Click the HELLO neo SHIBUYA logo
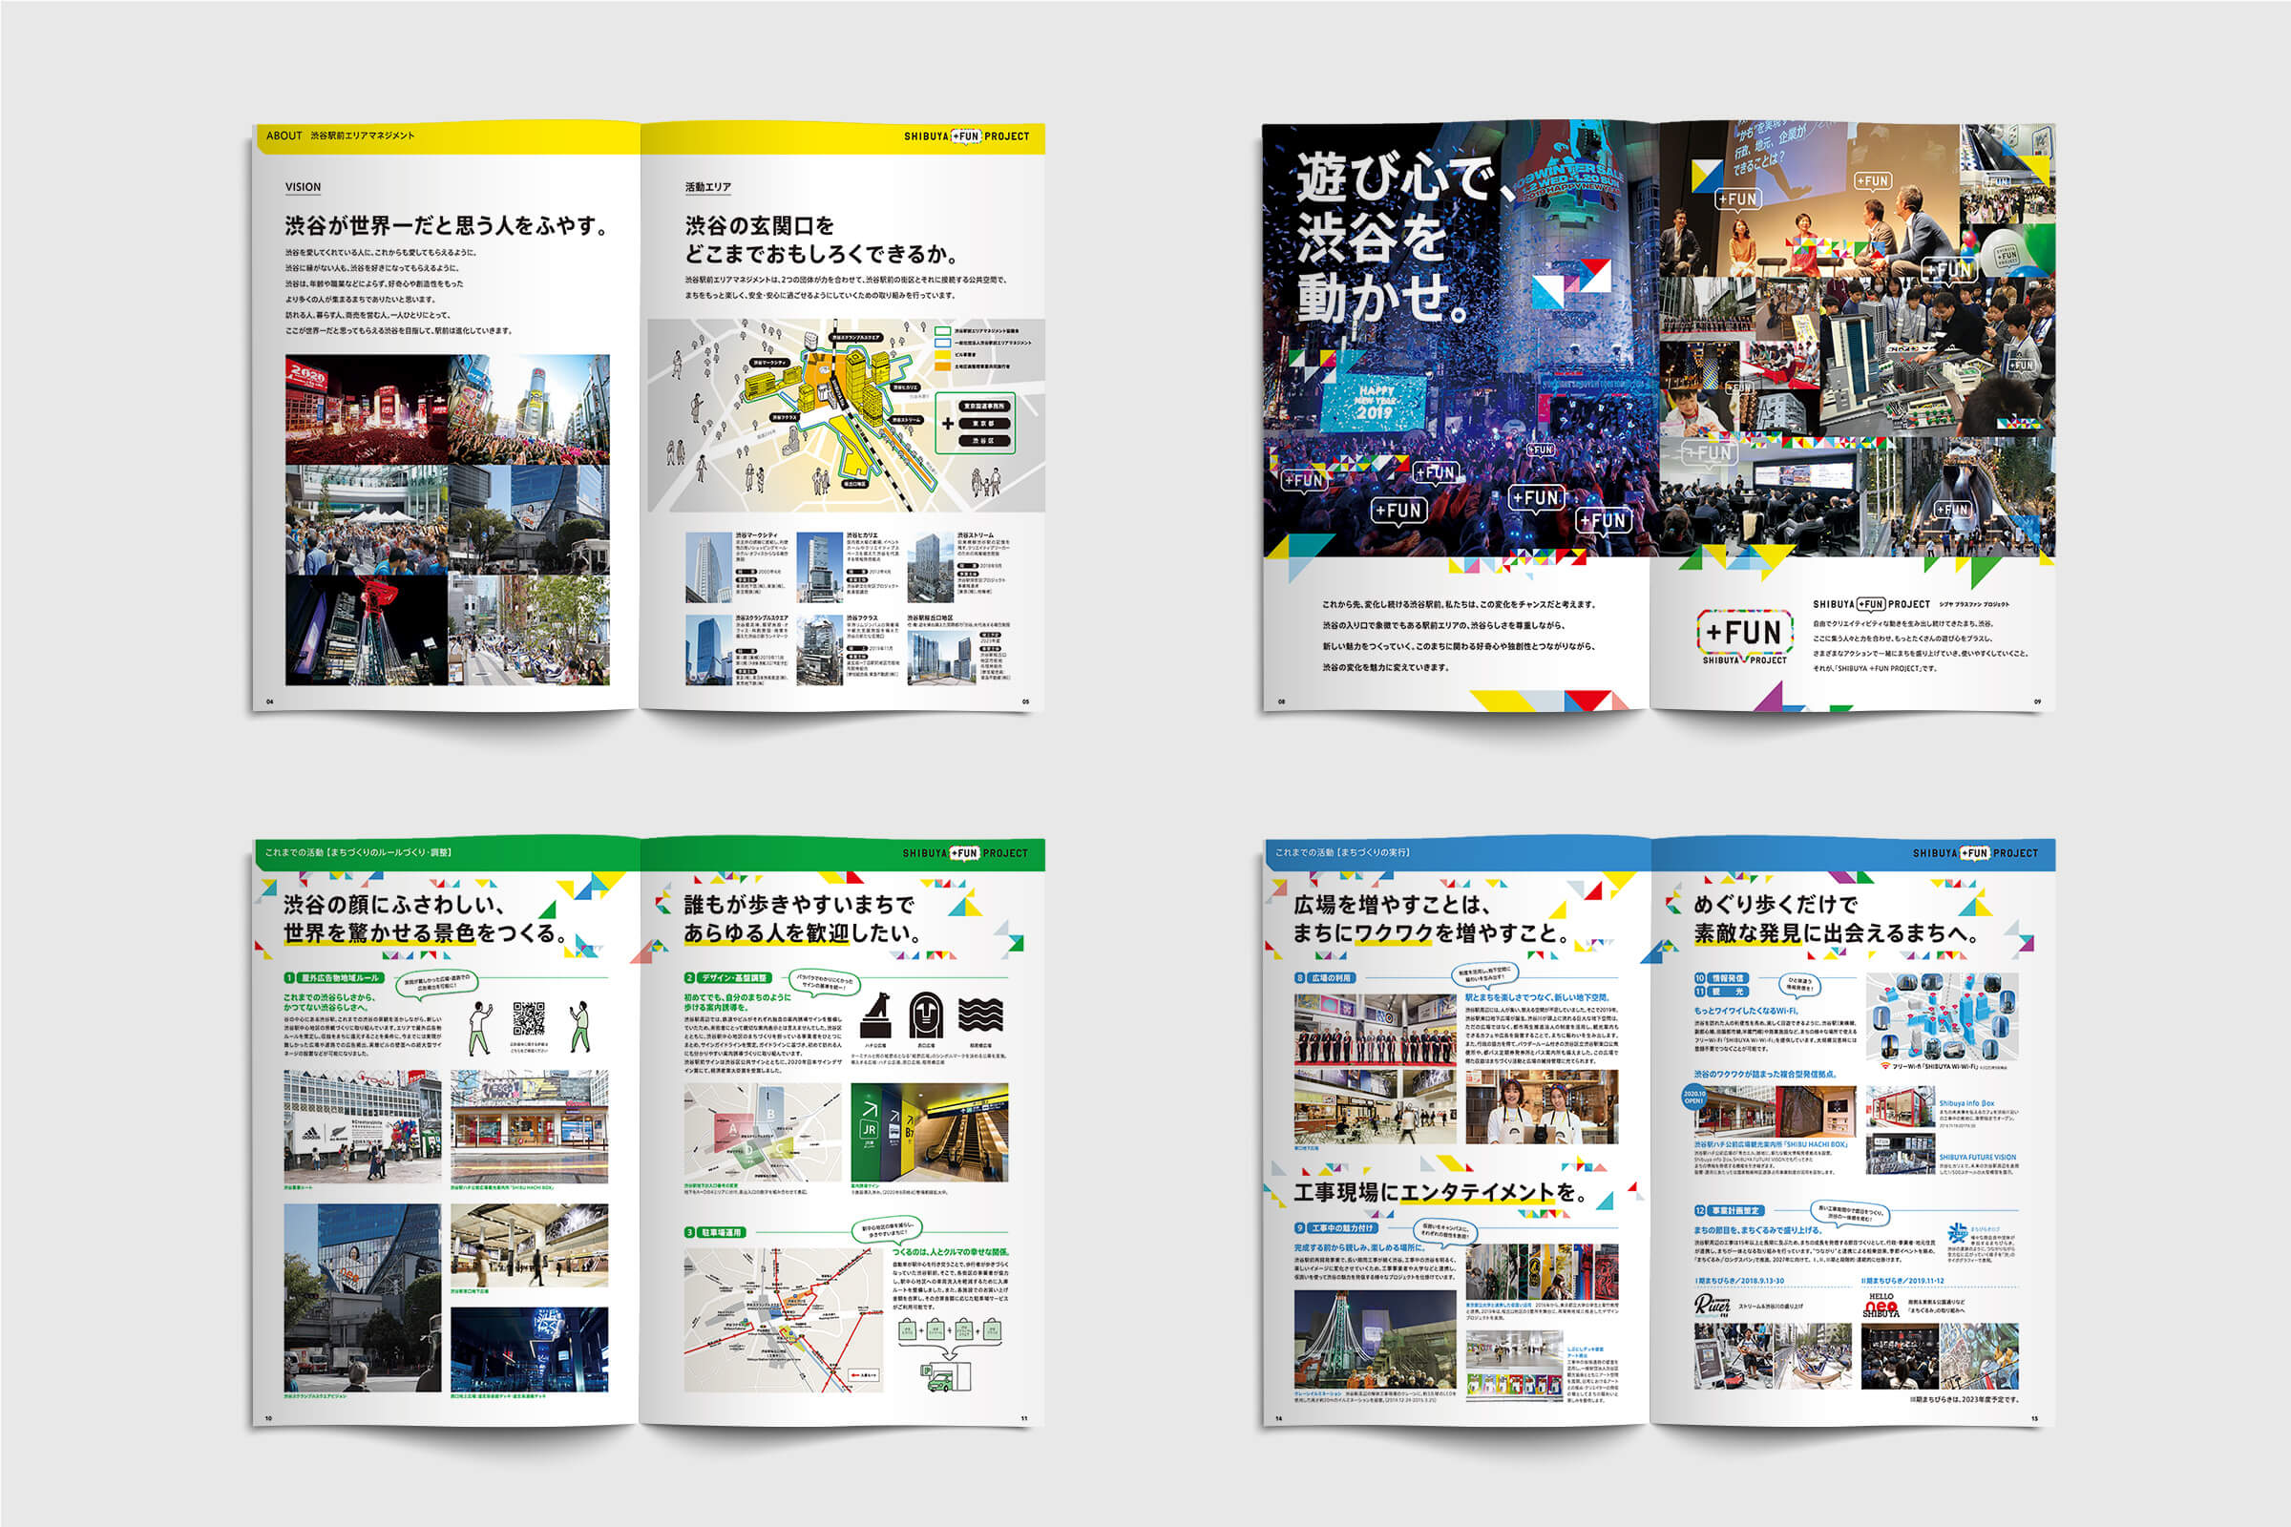 (1880, 1305)
